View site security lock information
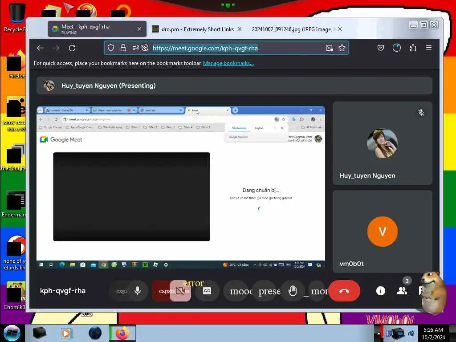Image resolution: width=456 pixels, height=342 pixels. [x=123, y=48]
